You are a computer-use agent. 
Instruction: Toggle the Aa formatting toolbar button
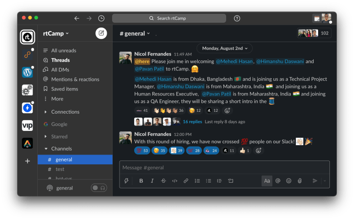[267, 181]
